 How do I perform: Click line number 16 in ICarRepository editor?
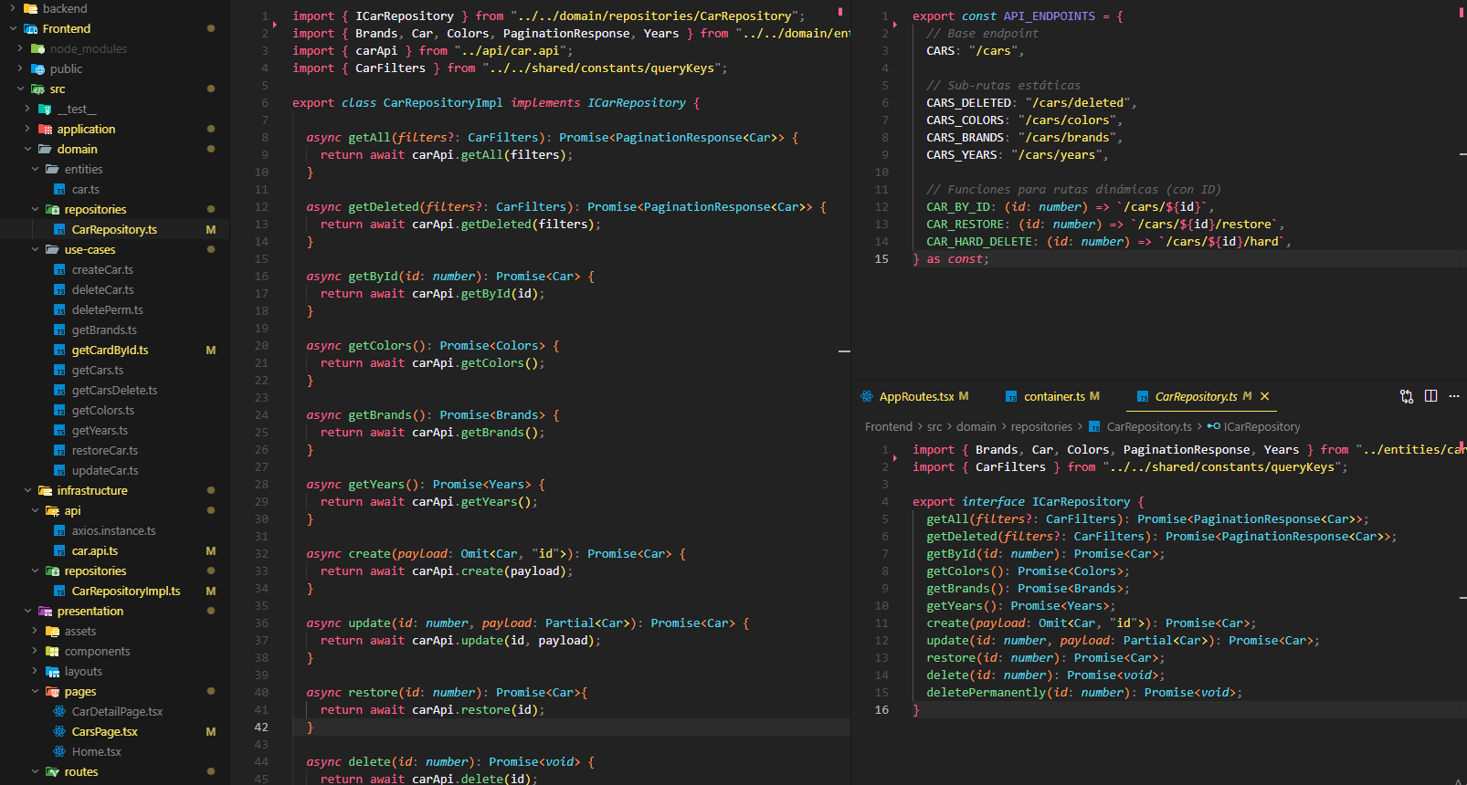[x=881, y=710]
